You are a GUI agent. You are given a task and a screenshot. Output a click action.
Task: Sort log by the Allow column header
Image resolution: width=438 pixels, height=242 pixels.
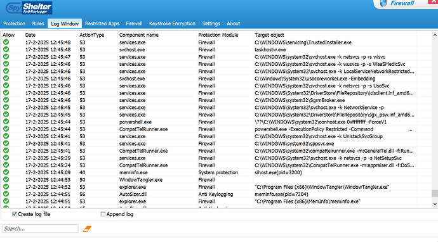(x=9, y=35)
